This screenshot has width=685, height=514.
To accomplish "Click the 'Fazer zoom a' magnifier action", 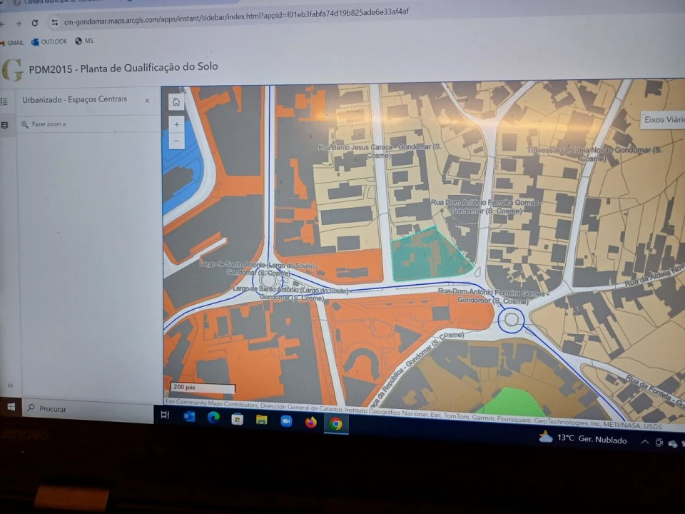I will (26, 124).
